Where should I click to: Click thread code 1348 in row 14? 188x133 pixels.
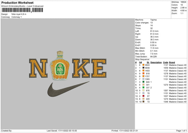(x=166, y=102)
